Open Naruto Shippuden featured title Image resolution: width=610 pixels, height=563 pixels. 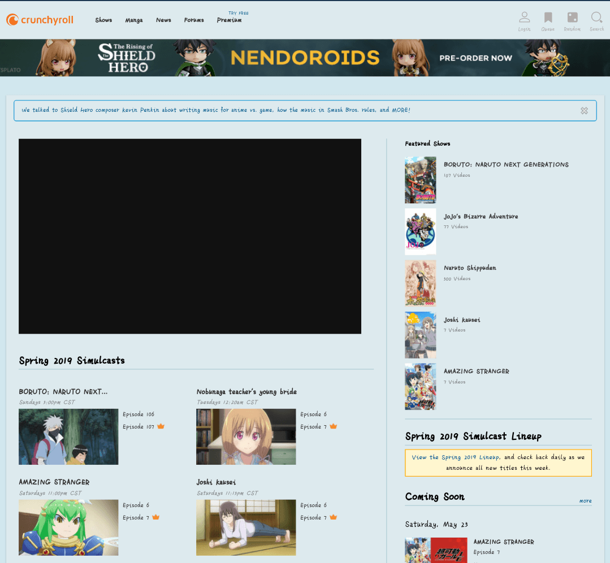point(470,268)
